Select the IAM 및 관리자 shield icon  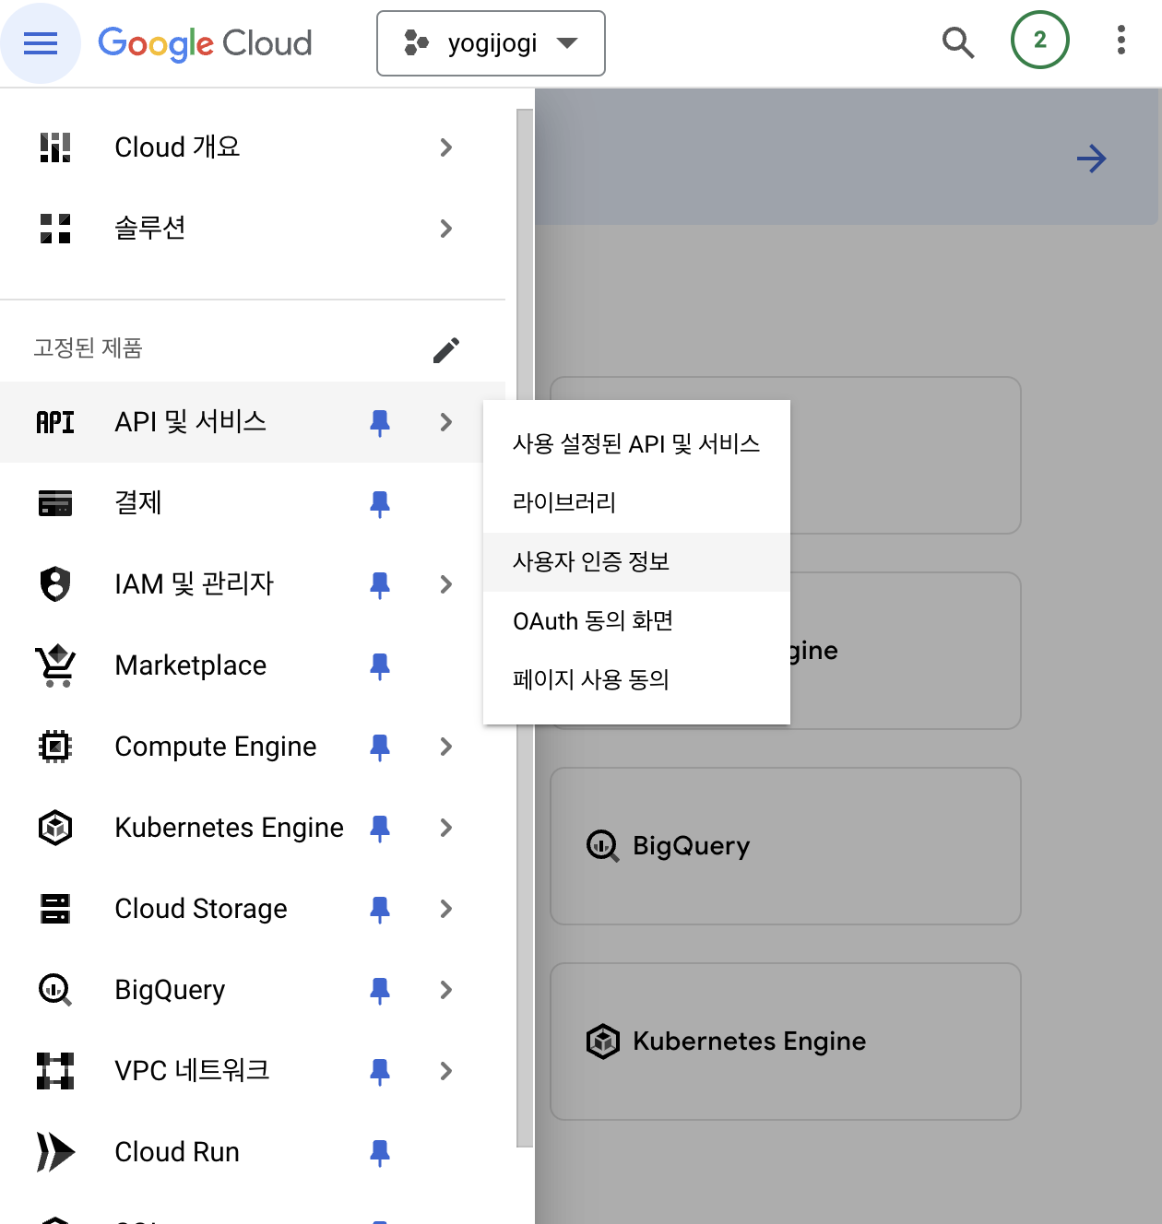click(x=54, y=584)
